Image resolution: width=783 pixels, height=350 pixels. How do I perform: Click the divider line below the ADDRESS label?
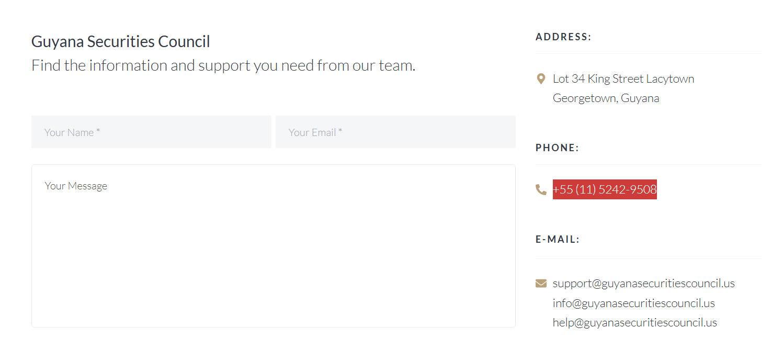tap(648, 54)
